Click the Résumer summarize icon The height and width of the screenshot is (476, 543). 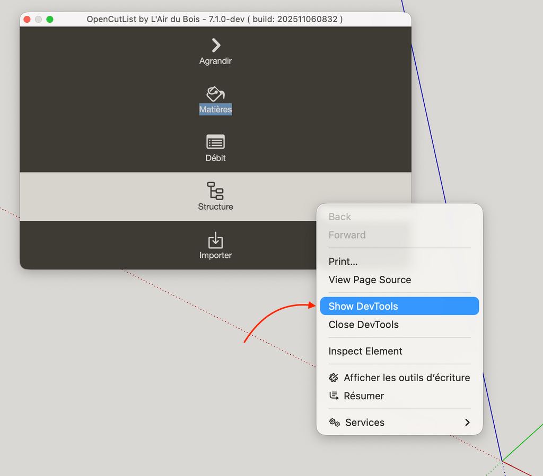334,396
